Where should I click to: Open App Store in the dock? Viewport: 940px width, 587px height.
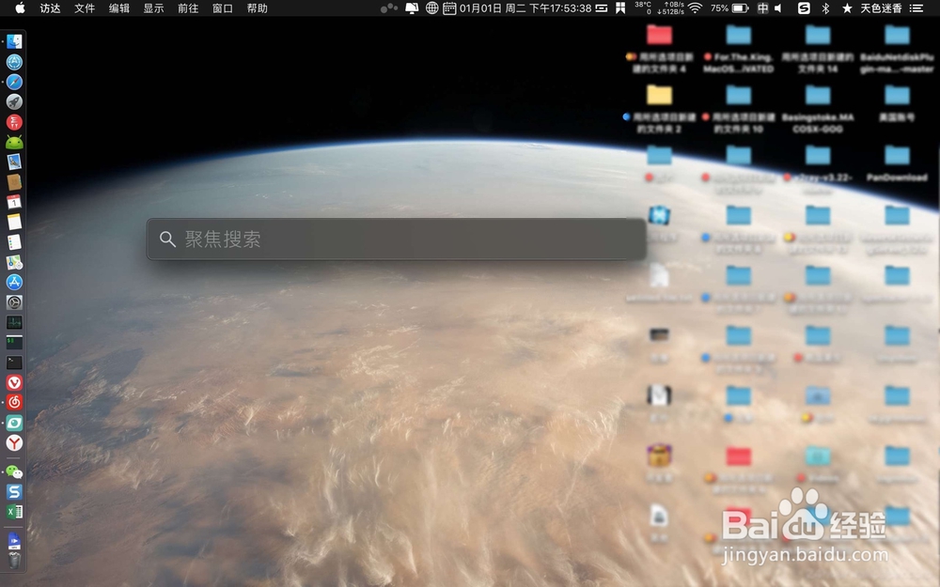pos(14,282)
